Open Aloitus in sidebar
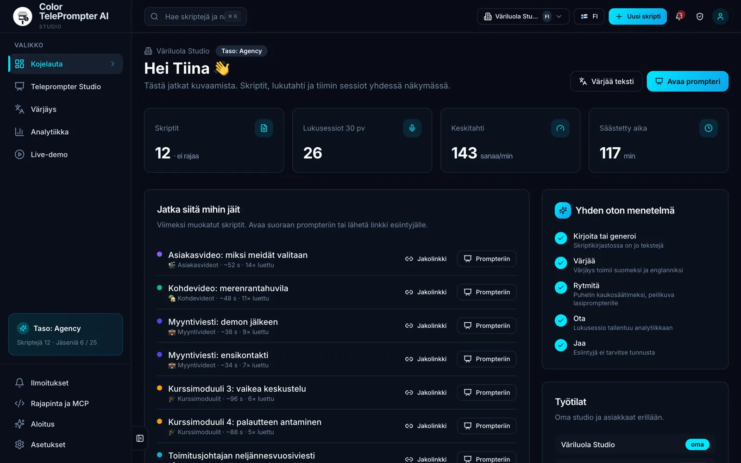This screenshot has height=463, width=741. click(65, 424)
